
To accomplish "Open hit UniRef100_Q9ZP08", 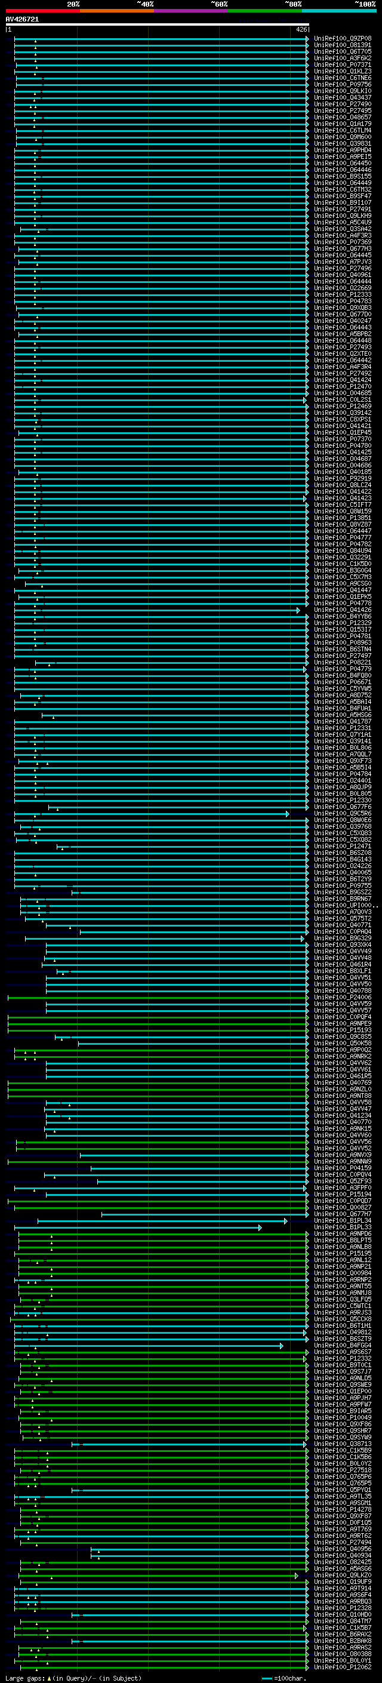I will 342,39.
